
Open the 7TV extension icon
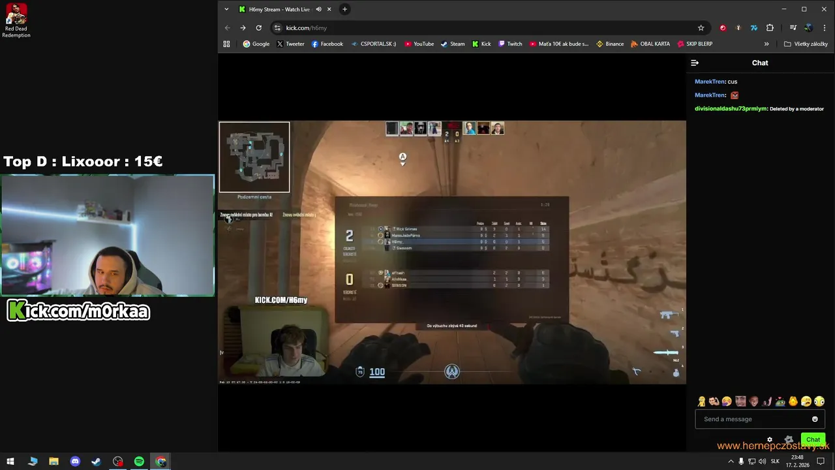pyautogui.click(x=754, y=28)
